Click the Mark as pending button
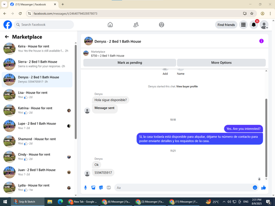 (x=130, y=63)
